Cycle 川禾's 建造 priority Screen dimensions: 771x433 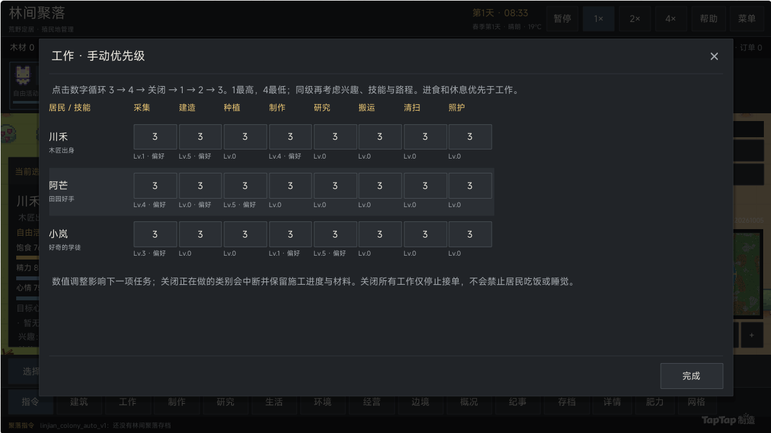point(200,137)
